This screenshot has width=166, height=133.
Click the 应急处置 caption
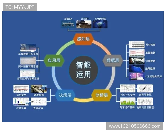click(21, 108)
